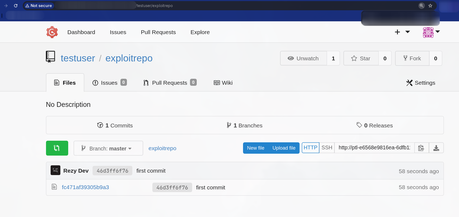
Task: Click the New file button
Action: pyautogui.click(x=255, y=148)
